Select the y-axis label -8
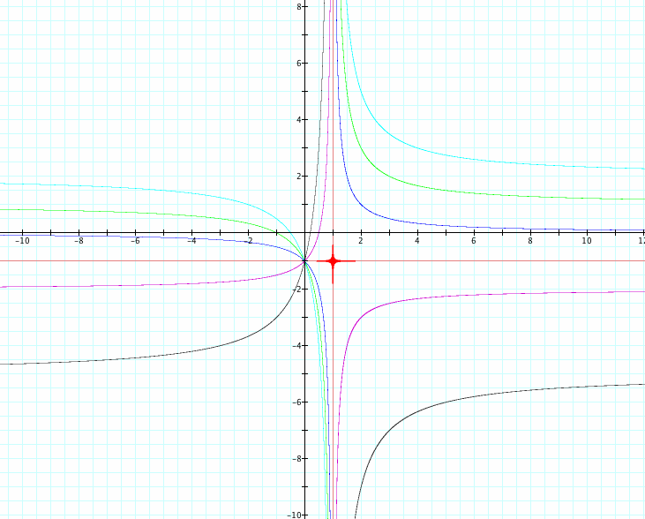This screenshot has width=645, height=519. [x=297, y=458]
